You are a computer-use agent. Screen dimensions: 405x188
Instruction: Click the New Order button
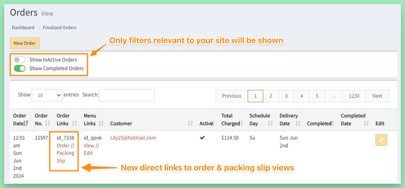tap(25, 43)
